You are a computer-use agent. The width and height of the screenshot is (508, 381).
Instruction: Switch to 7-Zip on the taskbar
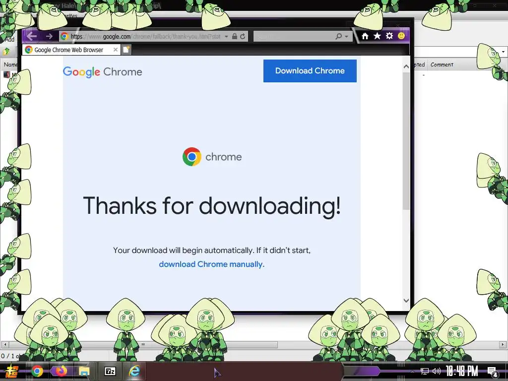pyautogui.click(x=110, y=371)
